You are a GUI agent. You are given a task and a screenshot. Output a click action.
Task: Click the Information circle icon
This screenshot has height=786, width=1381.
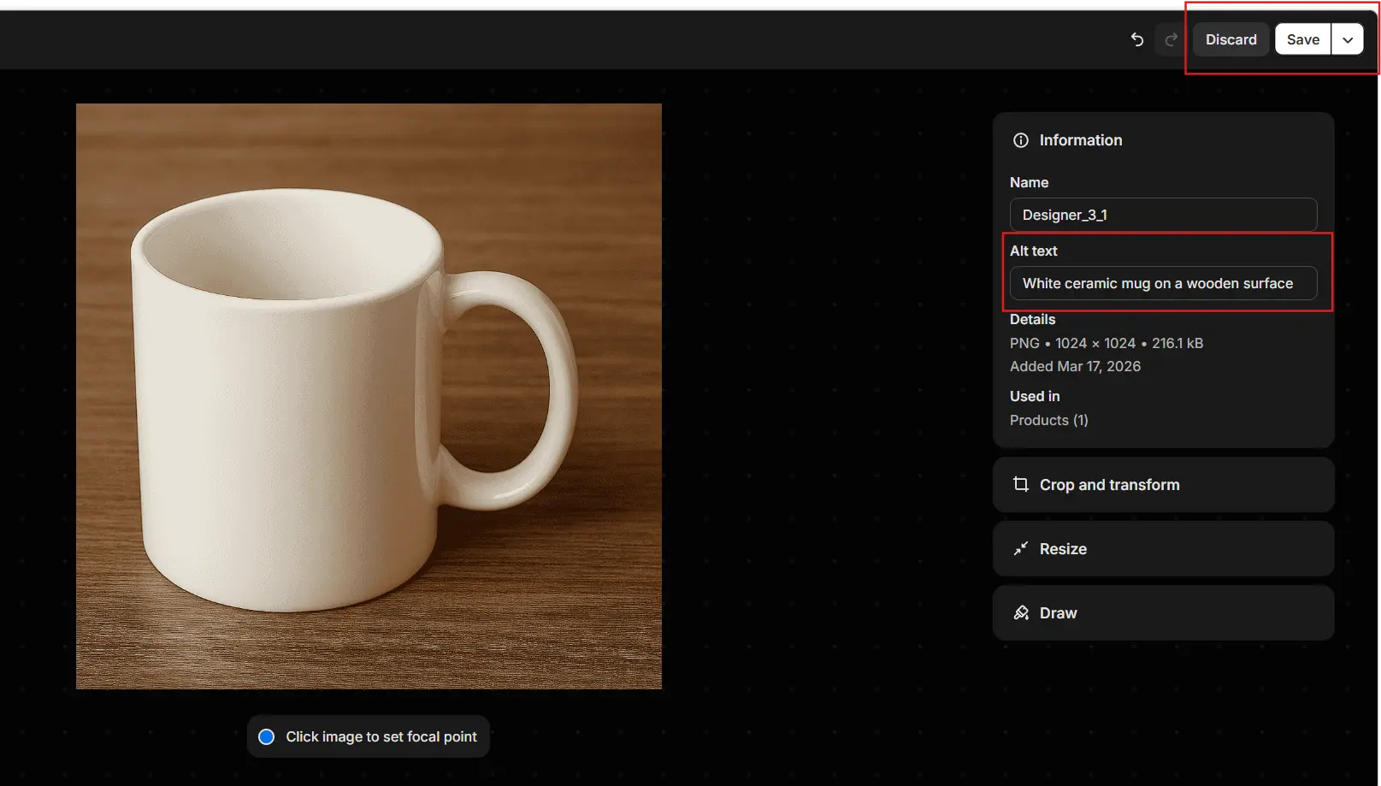coord(1020,140)
